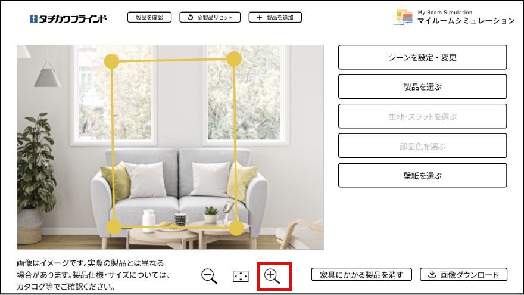This screenshot has width=524, height=295.
Task: Select the bottom-left yellow corner handle
Action: (114, 227)
